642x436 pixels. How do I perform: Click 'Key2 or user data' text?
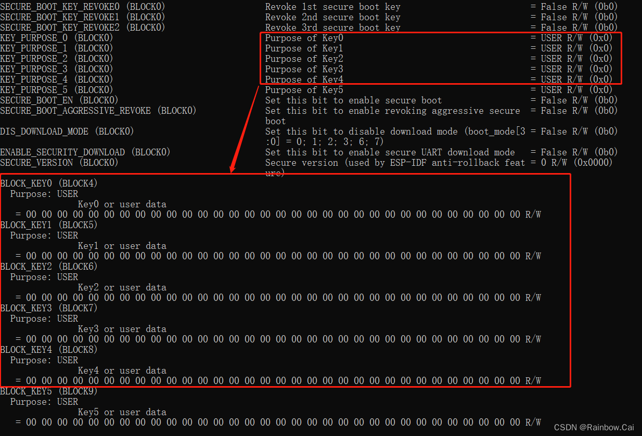pos(122,287)
